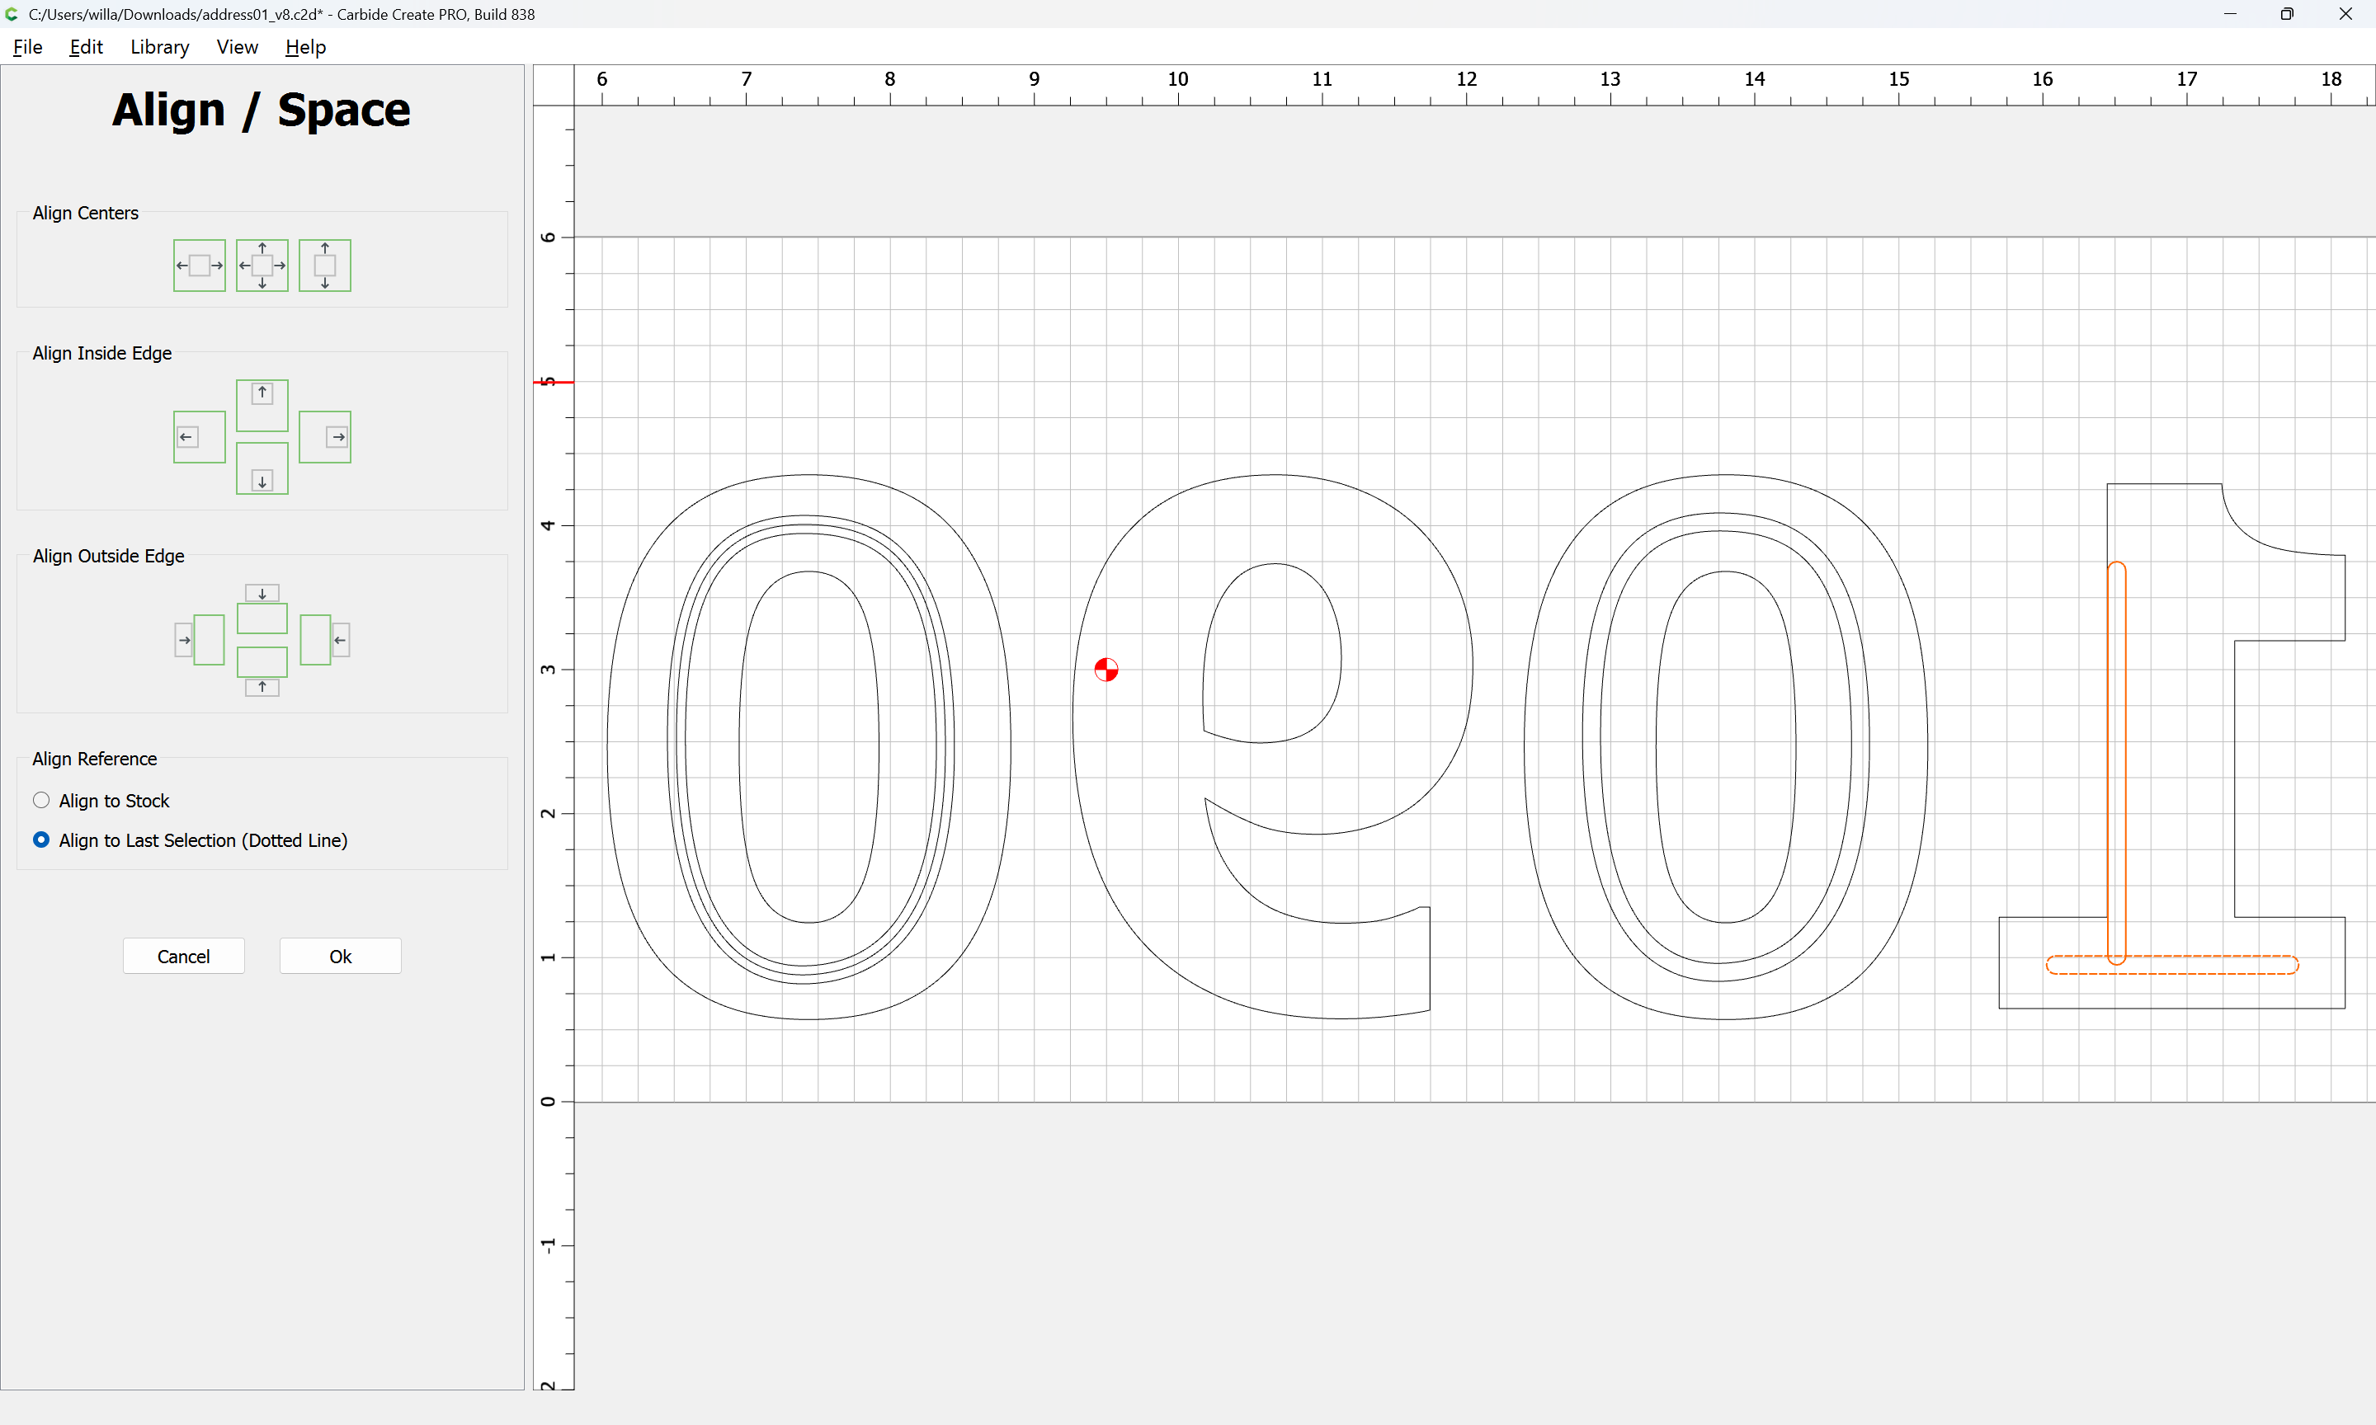The image size is (2376, 1425).
Task: Align inside edge to bottom
Action: [262, 468]
